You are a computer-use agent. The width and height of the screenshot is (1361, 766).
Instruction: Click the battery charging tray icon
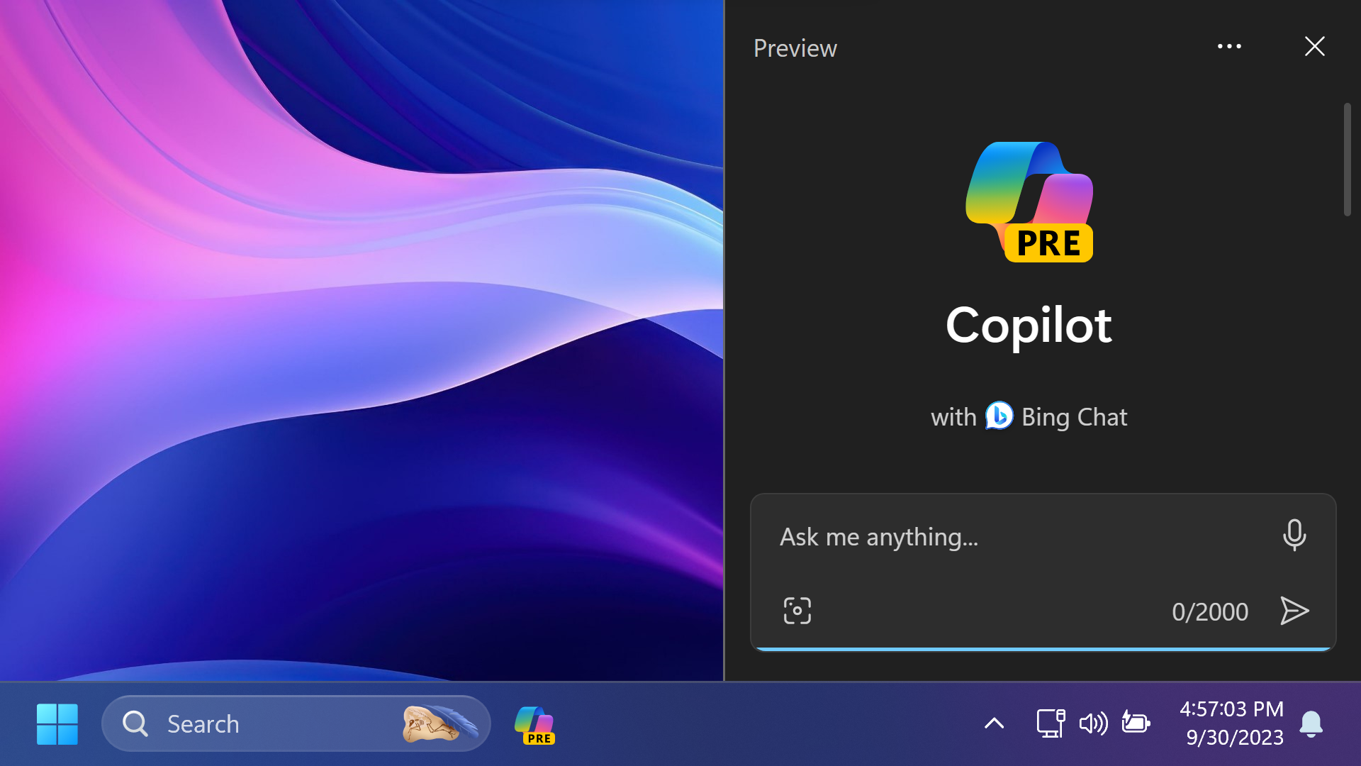click(1136, 723)
